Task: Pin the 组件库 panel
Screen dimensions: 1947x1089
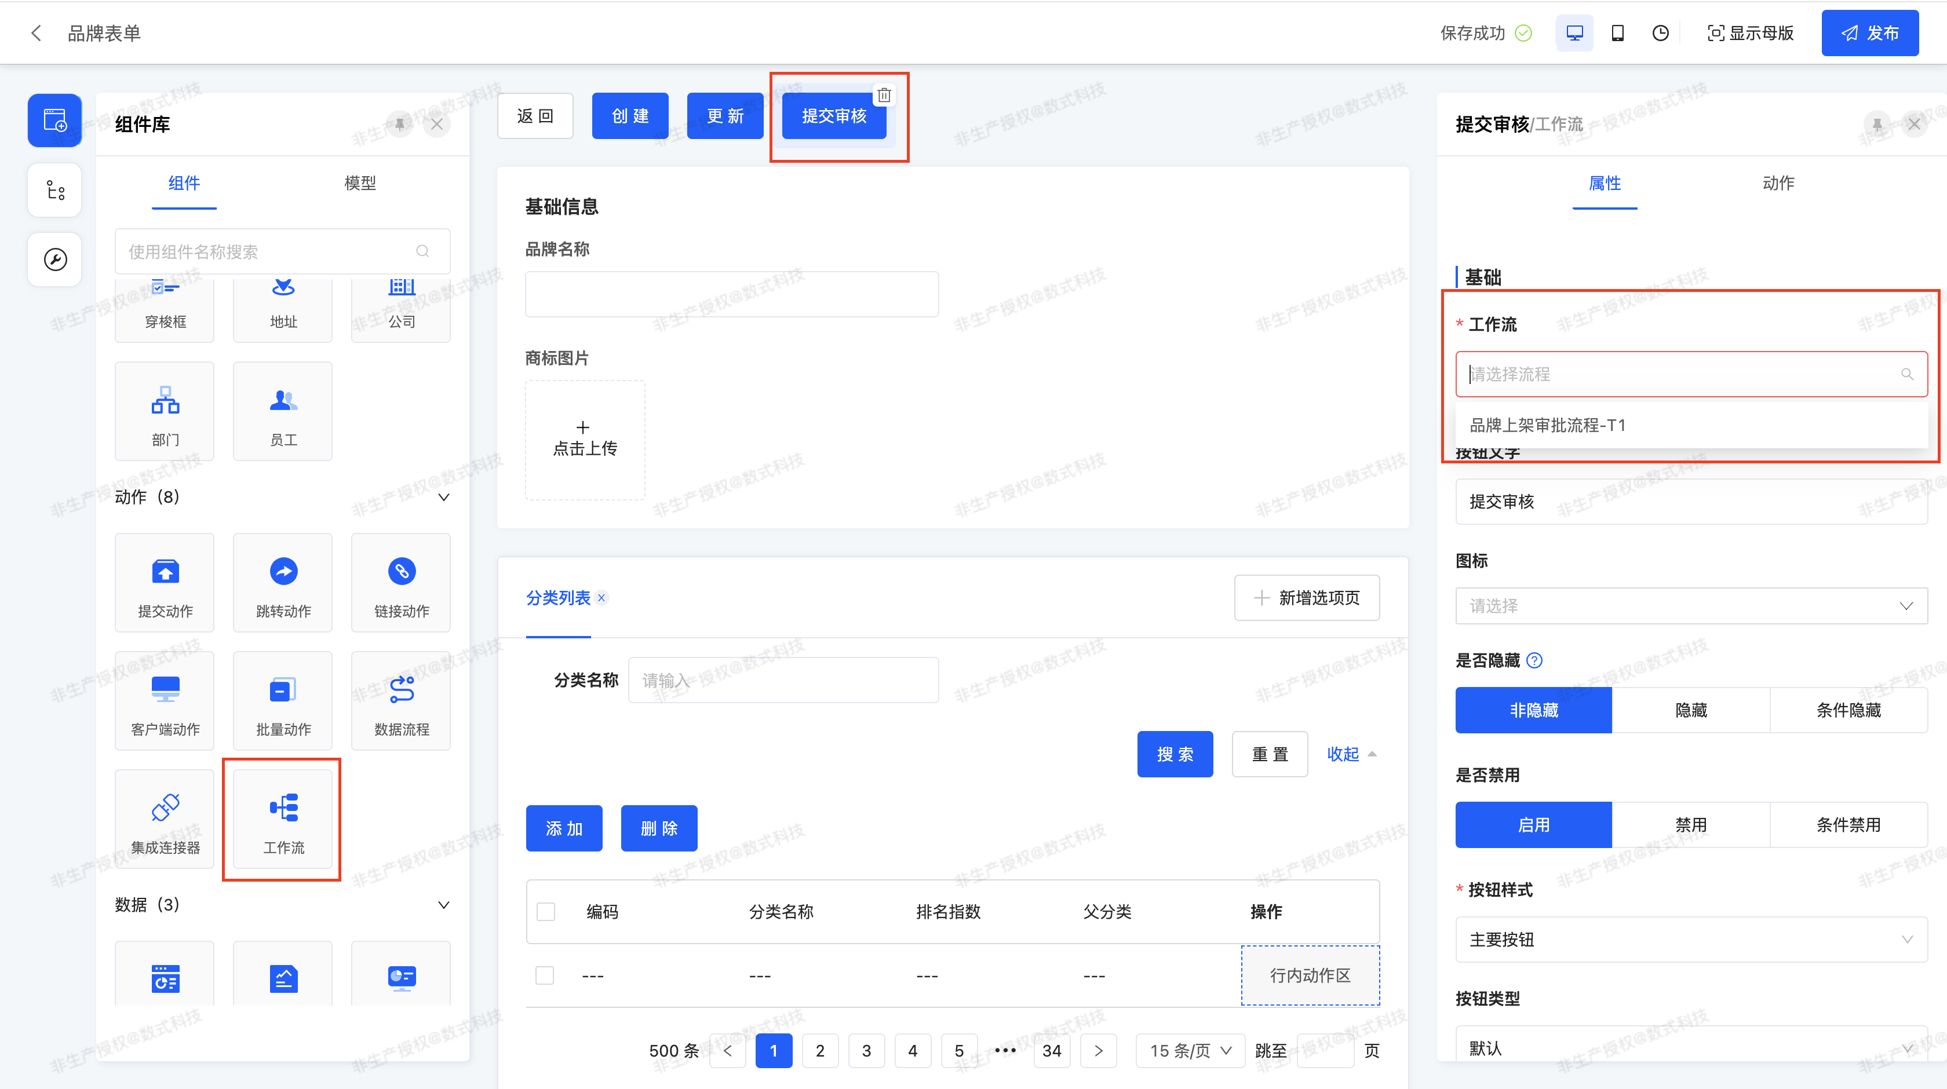Action: (400, 124)
